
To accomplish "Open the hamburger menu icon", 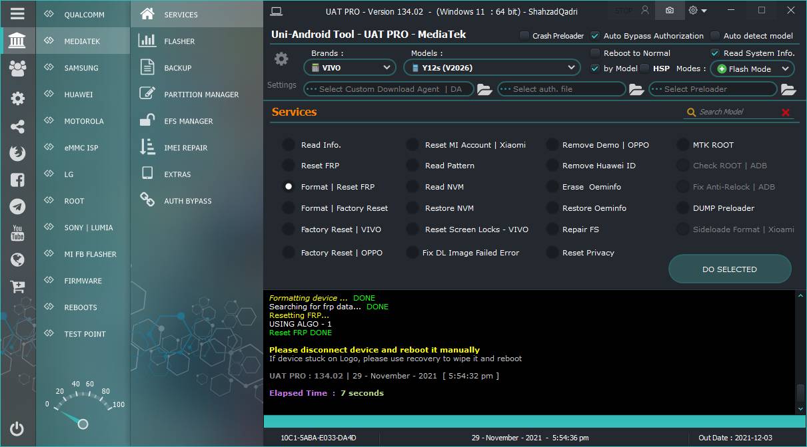I will 17,13.
